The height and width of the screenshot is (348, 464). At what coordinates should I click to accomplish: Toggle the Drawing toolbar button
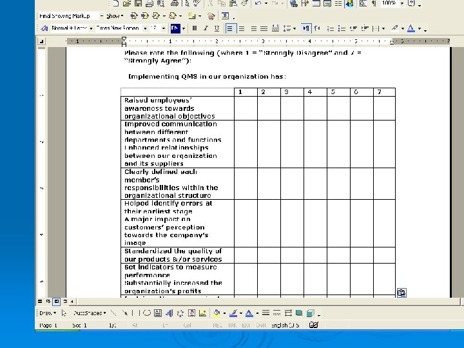pos(349,4)
